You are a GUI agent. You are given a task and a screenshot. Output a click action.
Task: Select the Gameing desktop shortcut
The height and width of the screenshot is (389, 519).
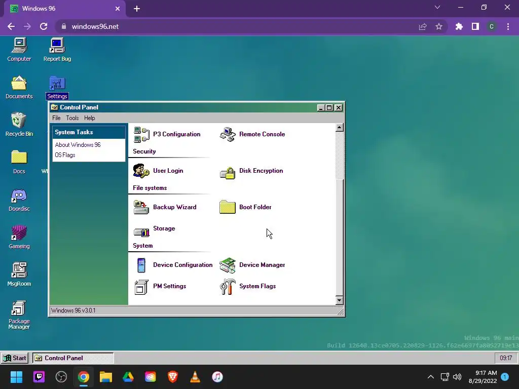click(x=19, y=237)
